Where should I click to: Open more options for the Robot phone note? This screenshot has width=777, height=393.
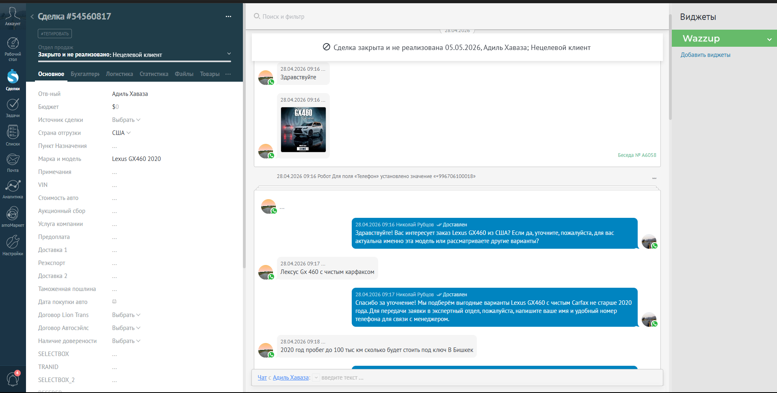coord(654,177)
